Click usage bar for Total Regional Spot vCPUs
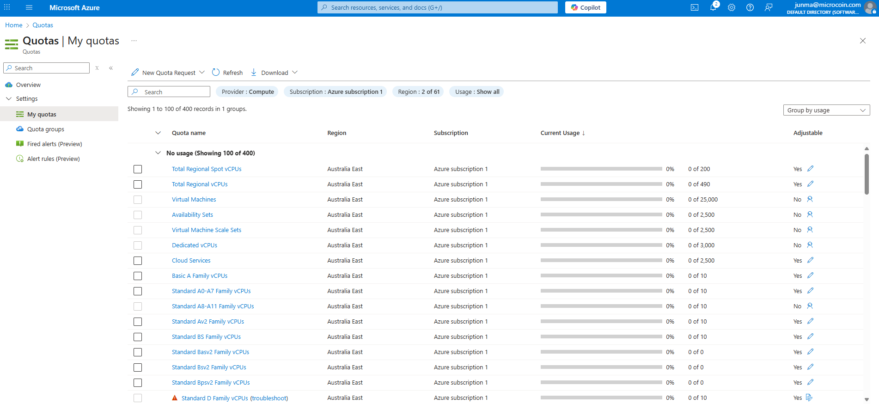 pyautogui.click(x=601, y=169)
